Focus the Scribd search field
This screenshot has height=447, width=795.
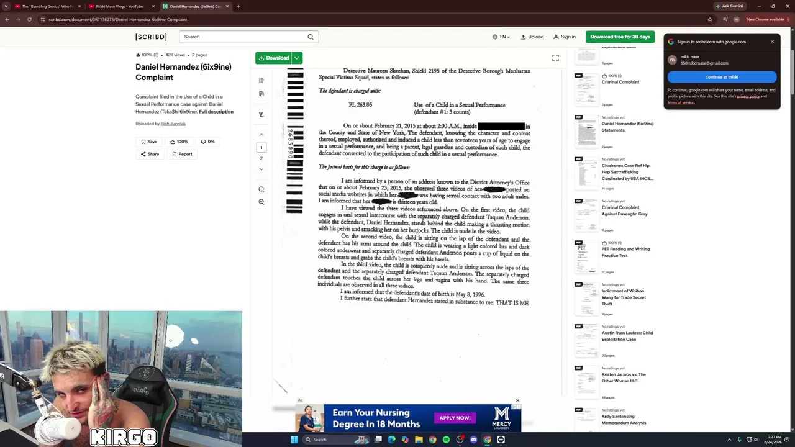[248, 37]
